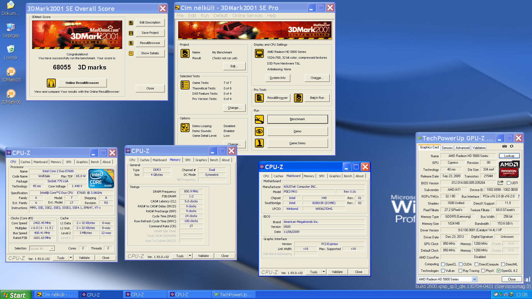Click the Windows Start button
532x299 pixels.
pyautogui.click(x=14, y=295)
